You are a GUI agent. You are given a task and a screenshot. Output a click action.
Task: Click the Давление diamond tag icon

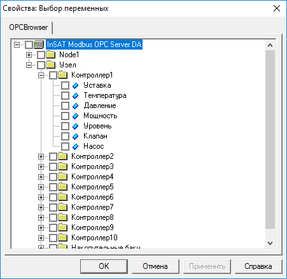76,106
